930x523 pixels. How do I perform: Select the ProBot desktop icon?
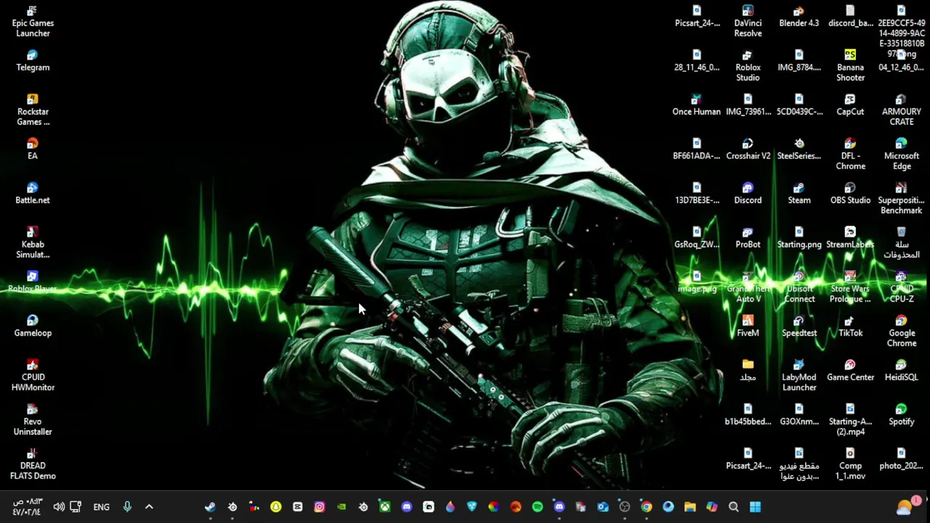tap(748, 238)
